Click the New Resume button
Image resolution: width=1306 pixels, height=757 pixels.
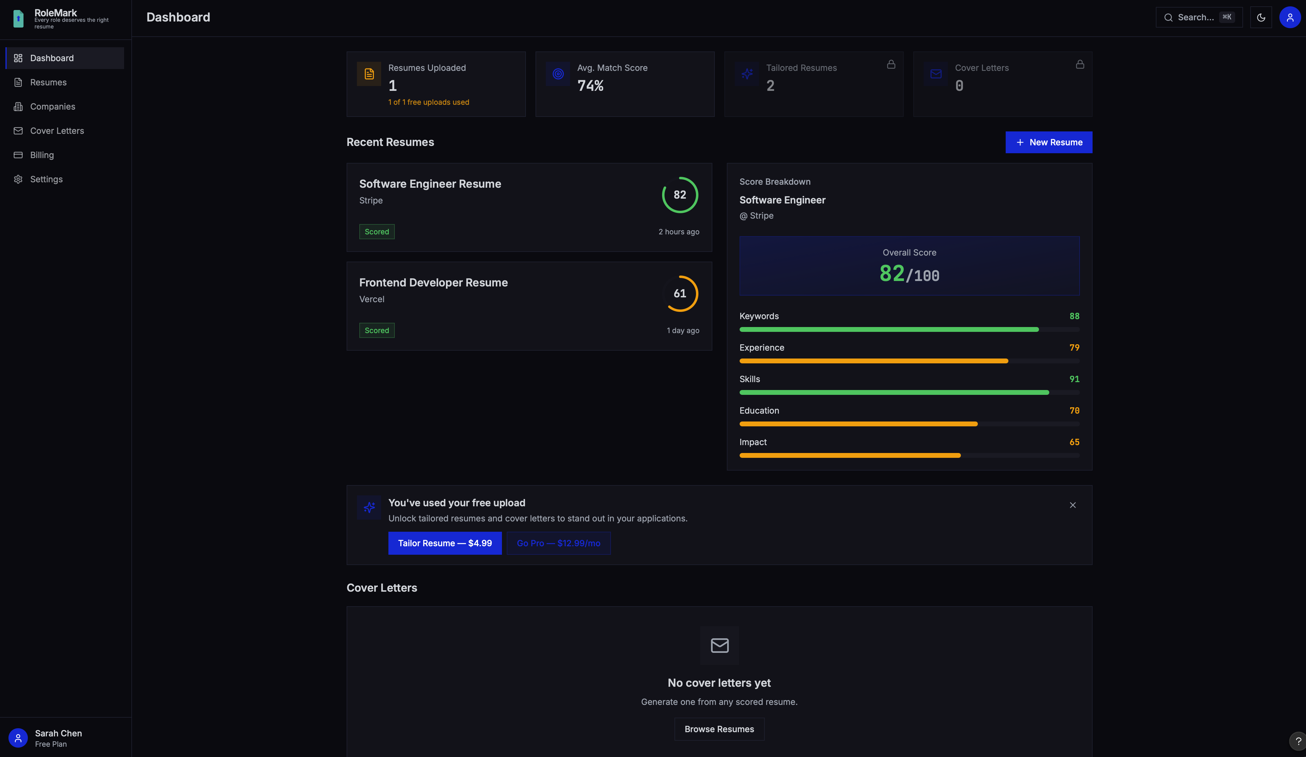point(1048,142)
